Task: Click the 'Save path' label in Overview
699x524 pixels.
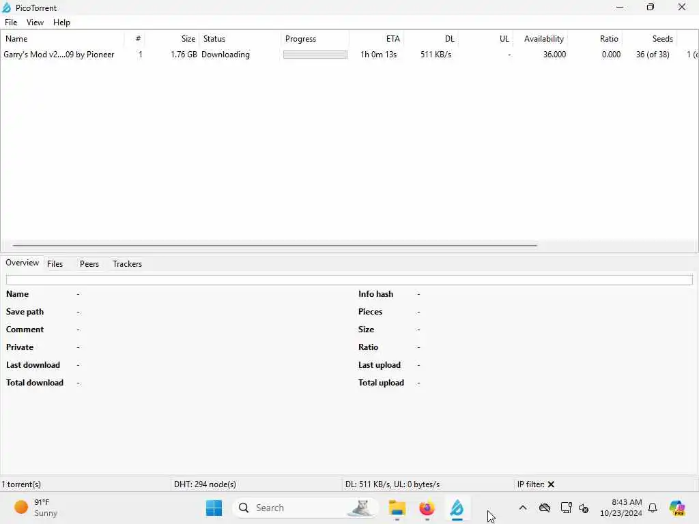Action: click(25, 311)
